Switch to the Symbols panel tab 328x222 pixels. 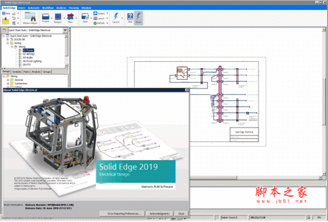tap(16, 72)
